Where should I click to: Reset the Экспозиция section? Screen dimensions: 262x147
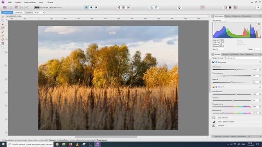point(260,62)
